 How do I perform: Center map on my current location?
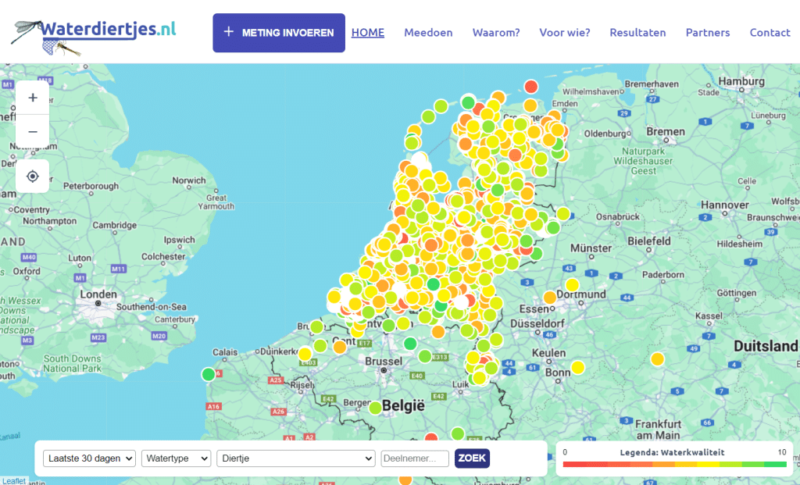click(33, 176)
